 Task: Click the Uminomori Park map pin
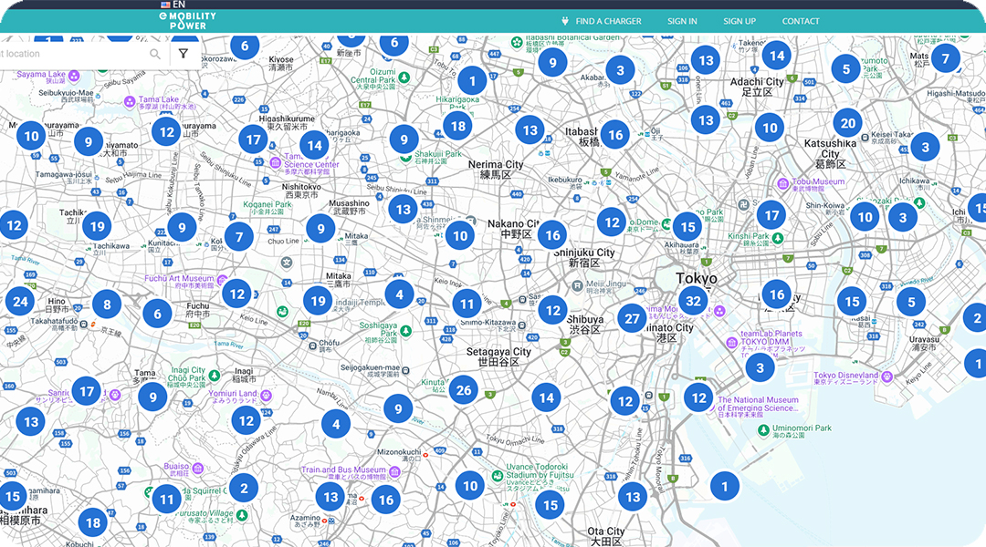coord(765,428)
